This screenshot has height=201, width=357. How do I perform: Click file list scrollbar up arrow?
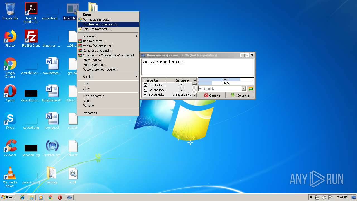point(195,80)
